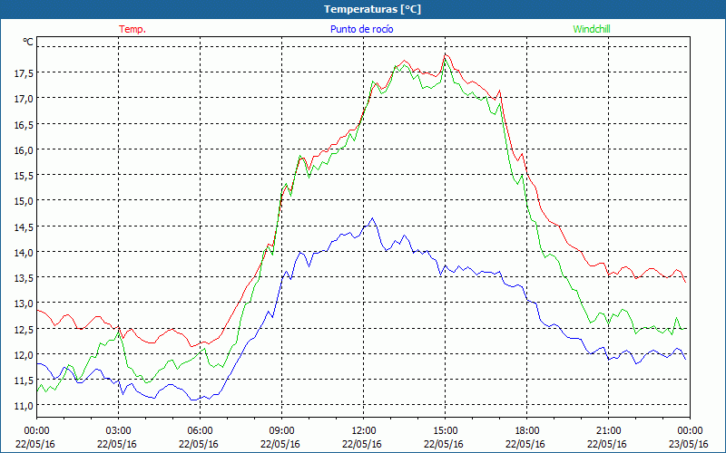Click the 14,5 y-axis value
This screenshot has width=726, height=453.
(x=24, y=226)
